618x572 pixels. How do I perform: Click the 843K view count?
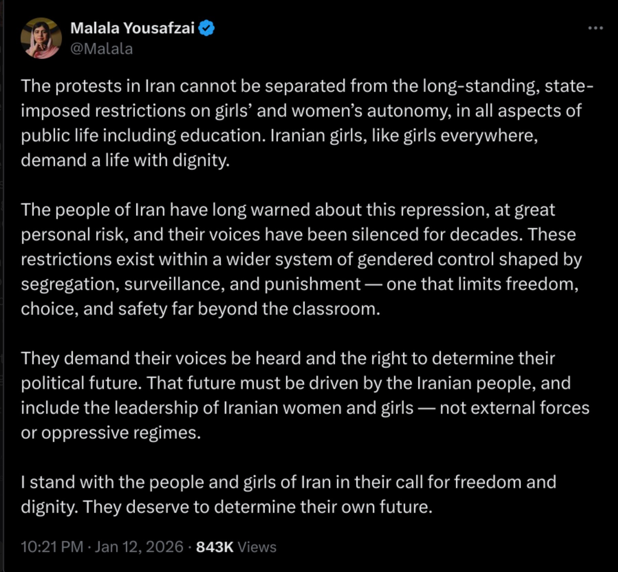coord(215,547)
